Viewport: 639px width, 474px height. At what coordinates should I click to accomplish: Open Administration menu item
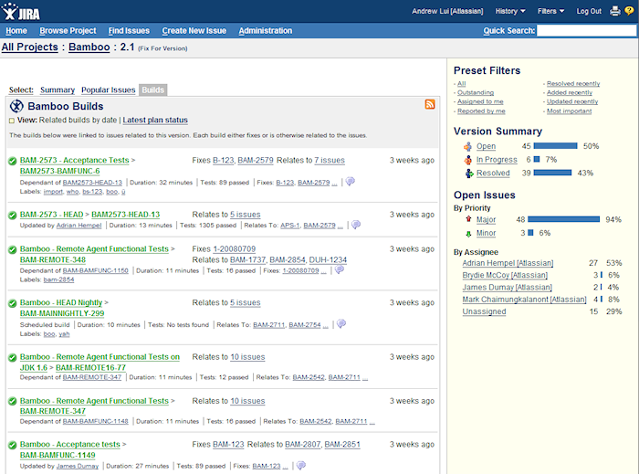coord(266,30)
